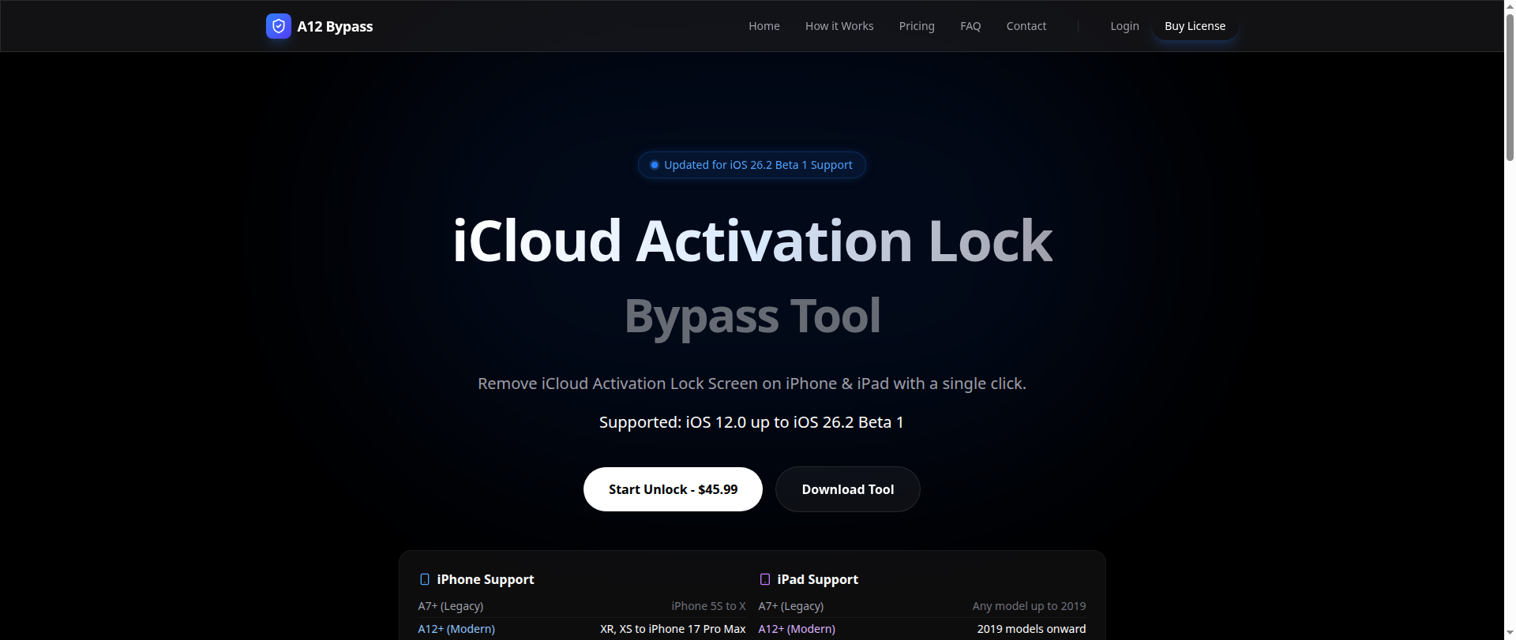The image size is (1516, 640).
Task: Click the iPhone Support phone icon
Action: coord(425,579)
